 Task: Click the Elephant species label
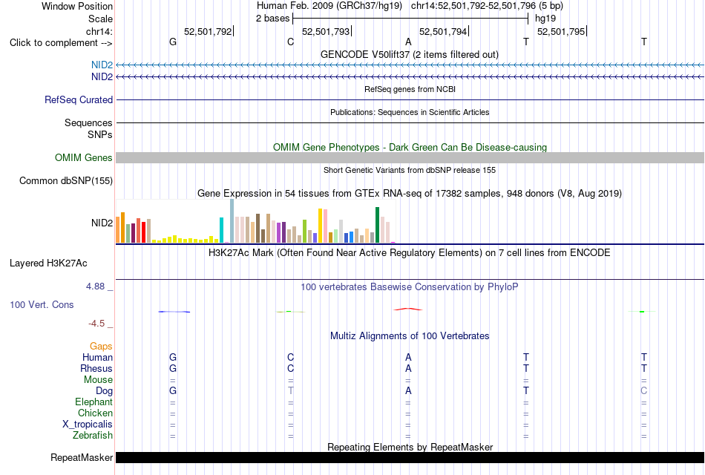(x=94, y=402)
